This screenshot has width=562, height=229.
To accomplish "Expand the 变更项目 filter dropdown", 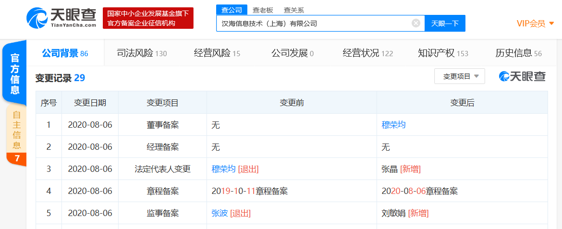I will (x=459, y=76).
